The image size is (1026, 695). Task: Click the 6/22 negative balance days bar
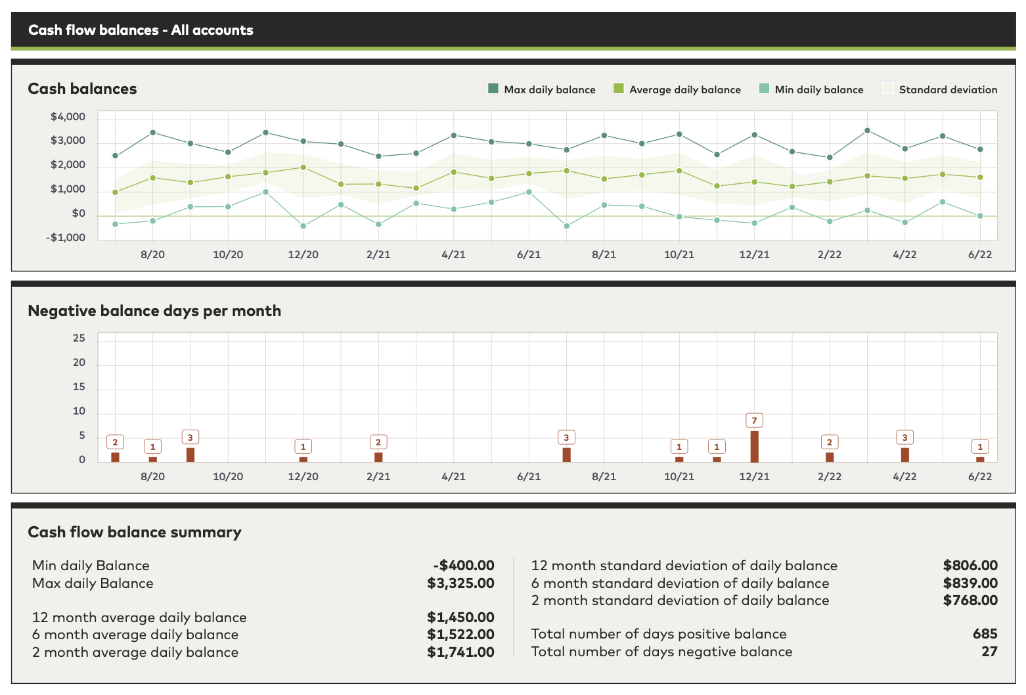(980, 459)
